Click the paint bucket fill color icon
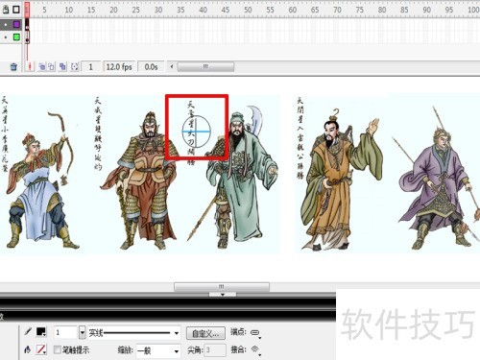 28,349
